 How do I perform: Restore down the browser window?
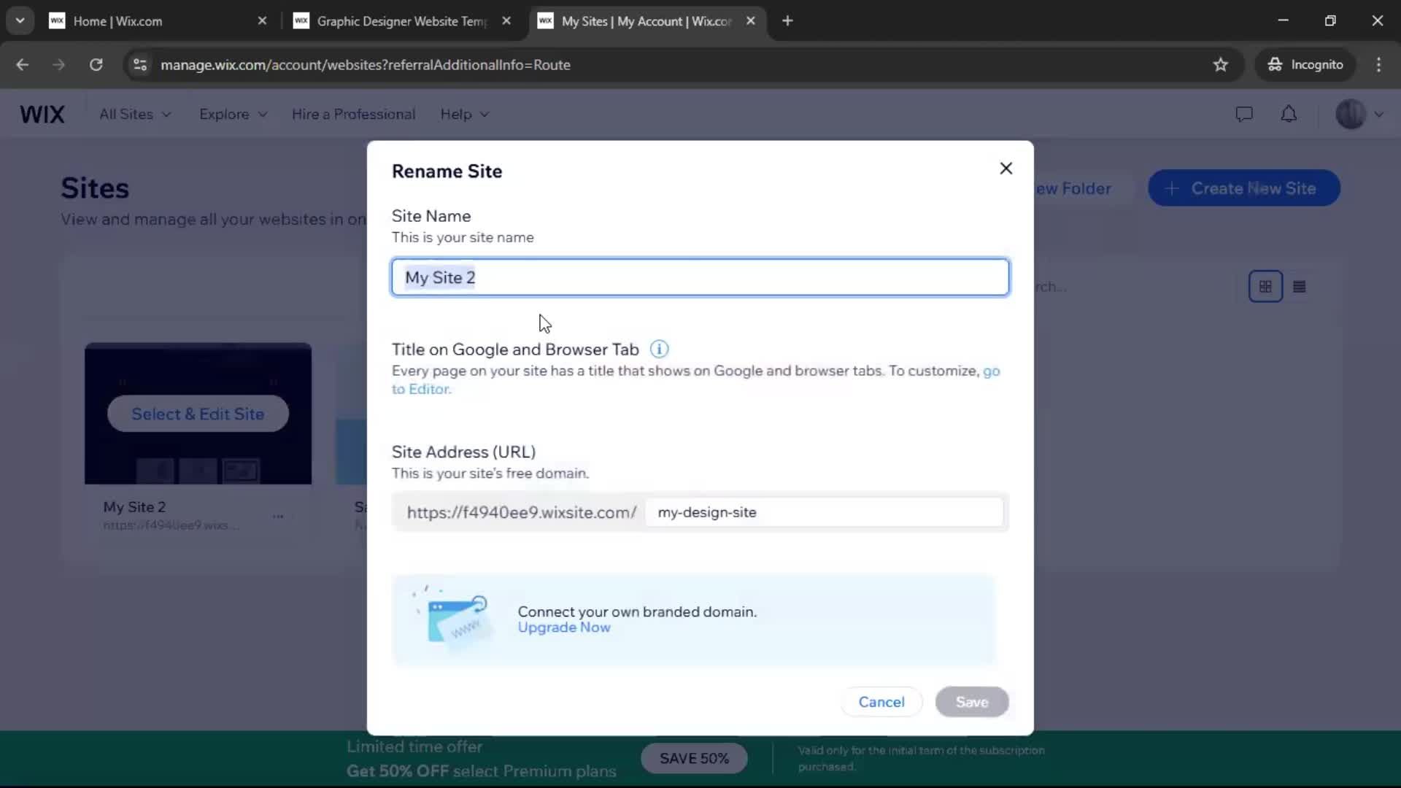pyautogui.click(x=1330, y=20)
